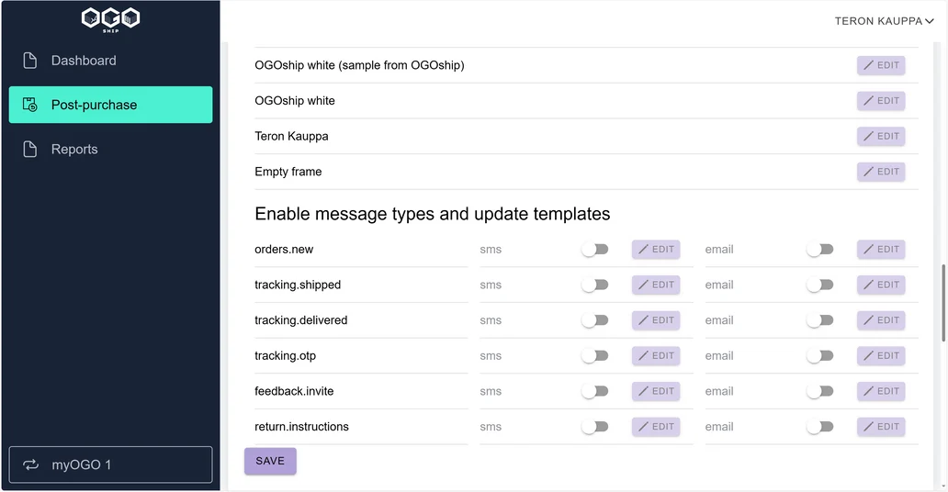This screenshot has width=948, height=492.
Task: Edit the OGOship white frame
Action: [881, 101]
